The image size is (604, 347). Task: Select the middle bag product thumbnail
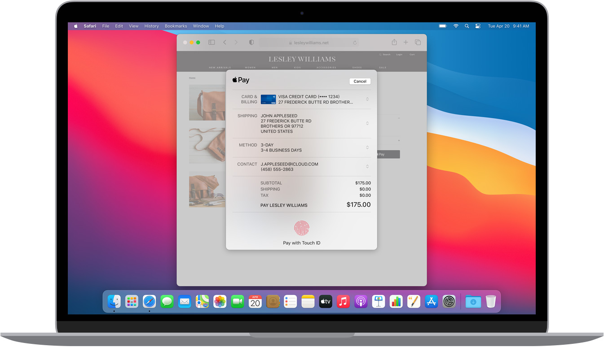click(207, 146)
